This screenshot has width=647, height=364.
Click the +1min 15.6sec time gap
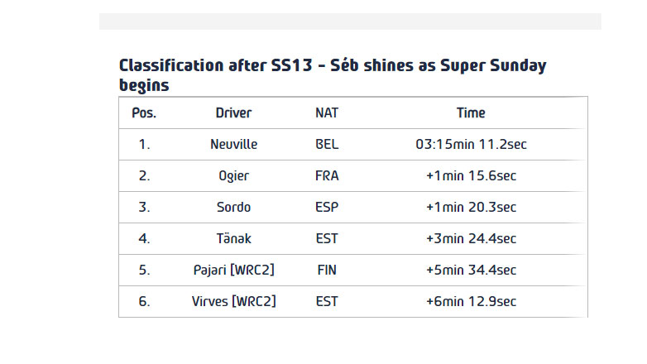(x=471, y=175)
